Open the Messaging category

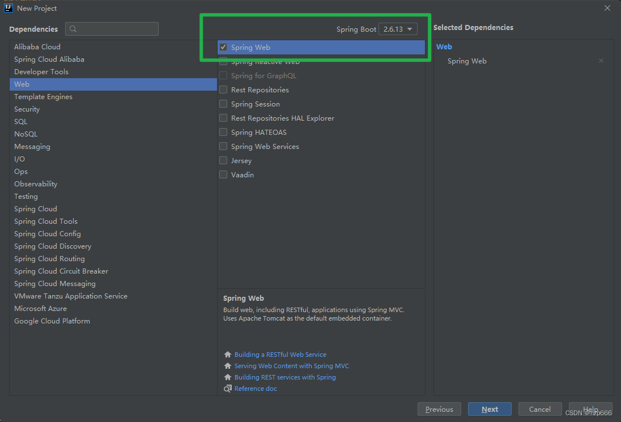113,147
